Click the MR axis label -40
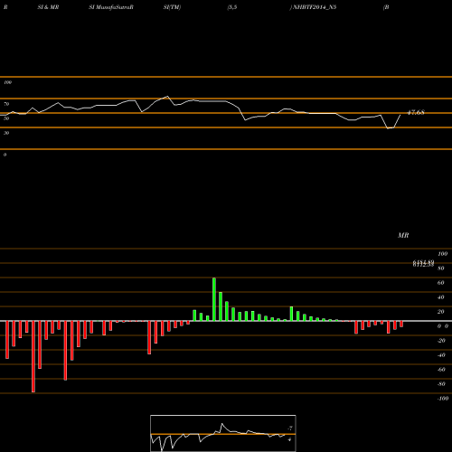Image resolution: width=452 pixels, height=452 pixels. (x=441, y=355)
